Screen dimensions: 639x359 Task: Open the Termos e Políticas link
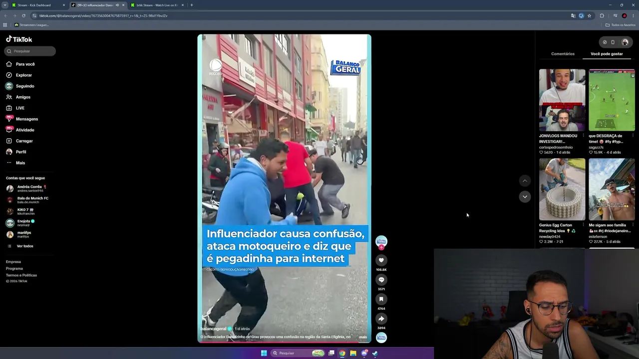pos(21,275)
